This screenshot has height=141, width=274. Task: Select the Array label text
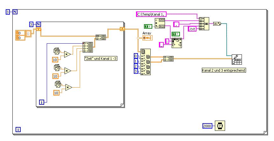click(x=147, y=33)
